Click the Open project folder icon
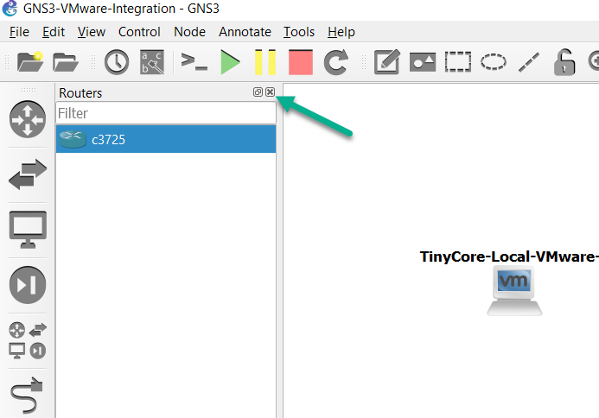This screenshot has width=599, height=418. pyautogui.click(x=66, y=62)
